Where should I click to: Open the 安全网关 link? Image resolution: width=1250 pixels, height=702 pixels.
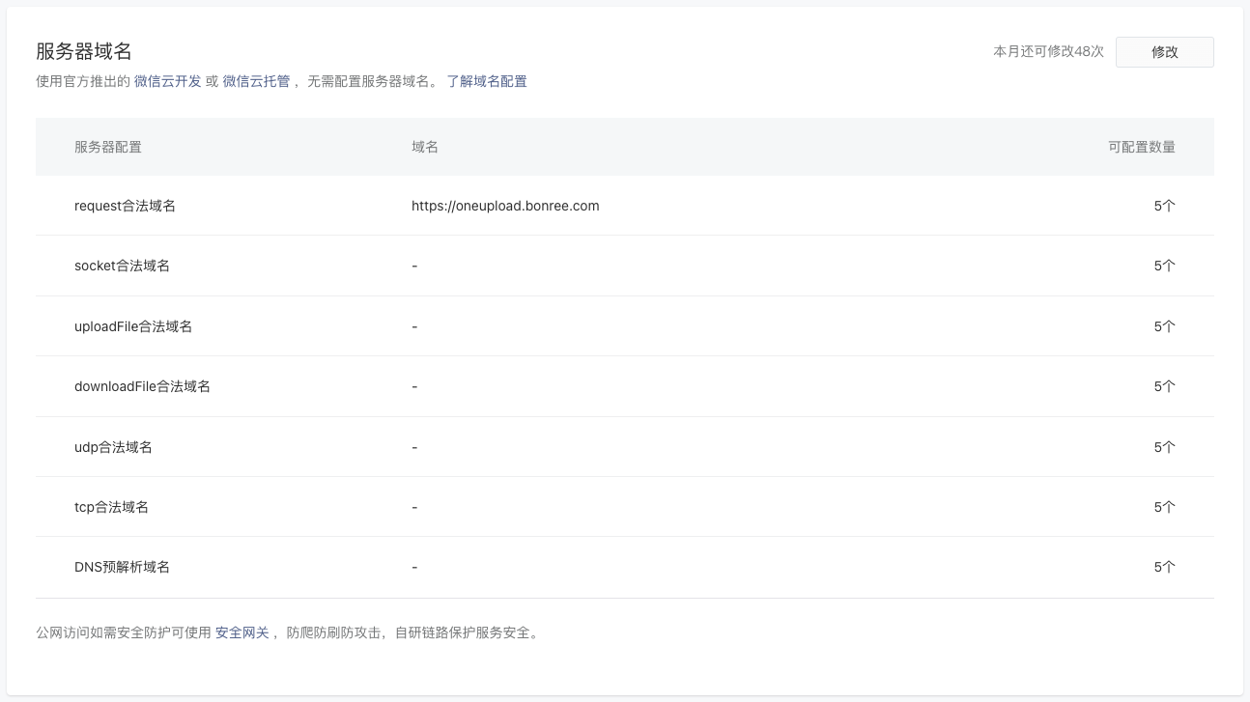point(242,633)
